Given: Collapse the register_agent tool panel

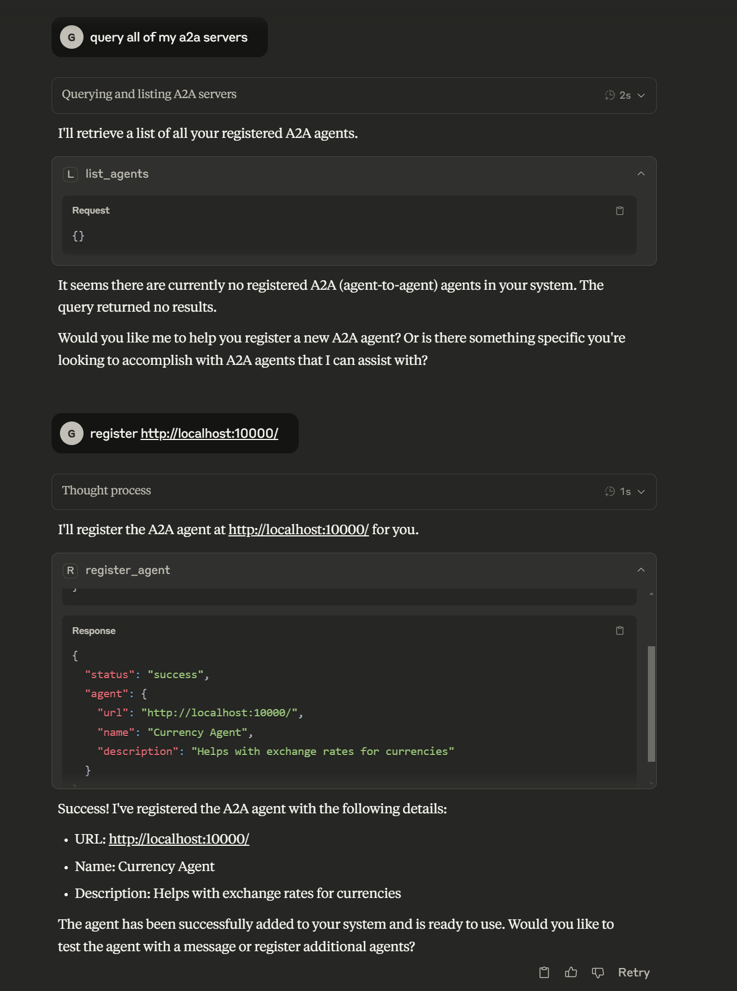Looking at the screenshot, I should coord(641,570).
